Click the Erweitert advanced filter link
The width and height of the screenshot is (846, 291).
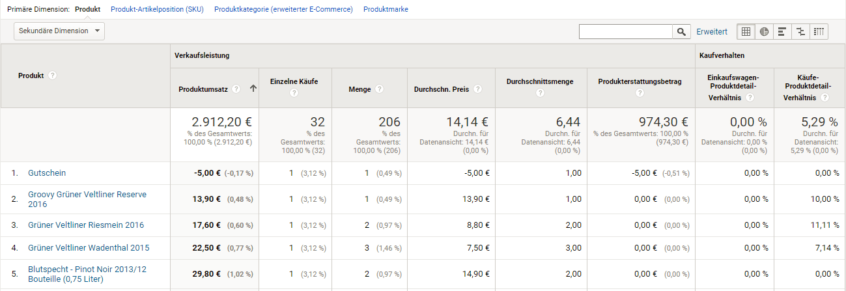point(712,31)
